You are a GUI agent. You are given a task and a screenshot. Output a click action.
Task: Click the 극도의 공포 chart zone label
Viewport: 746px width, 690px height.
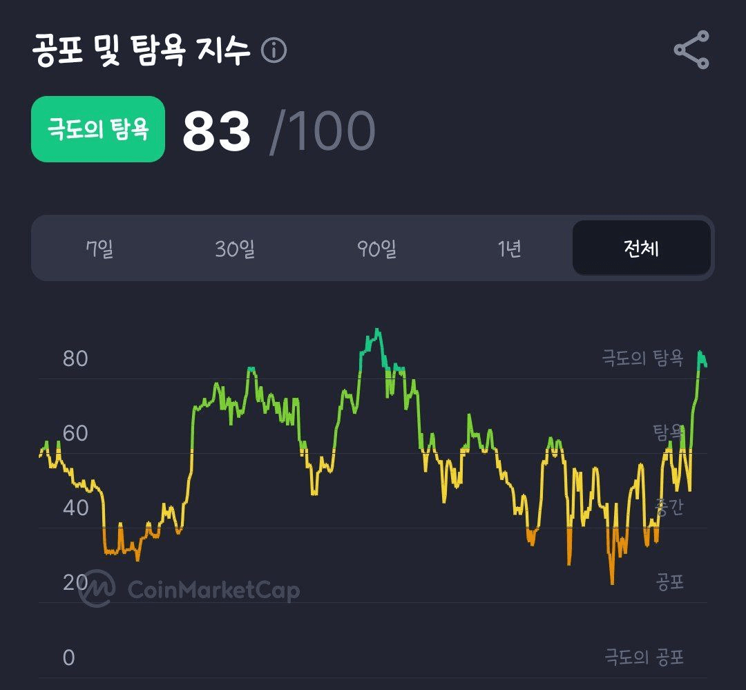pos(644,657)
